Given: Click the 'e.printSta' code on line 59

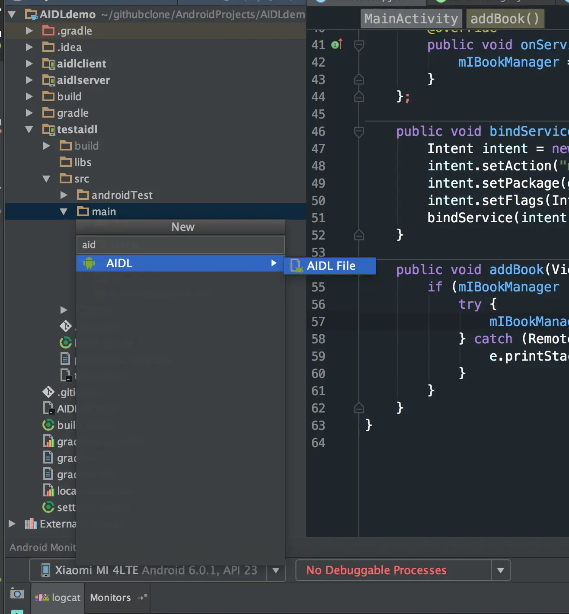Looking at the screenshot, I should tap(529, 356).
